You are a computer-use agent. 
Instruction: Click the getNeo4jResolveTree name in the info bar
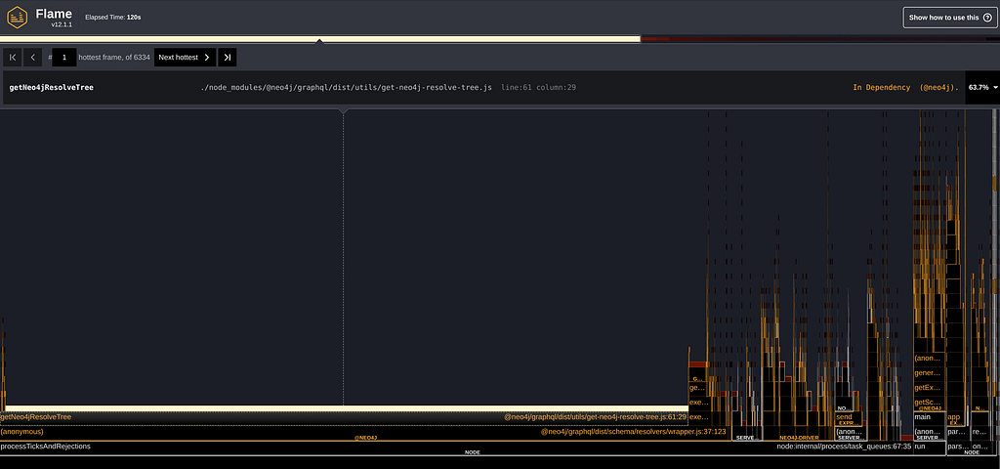pyautogui.click(x=52, y=87)
